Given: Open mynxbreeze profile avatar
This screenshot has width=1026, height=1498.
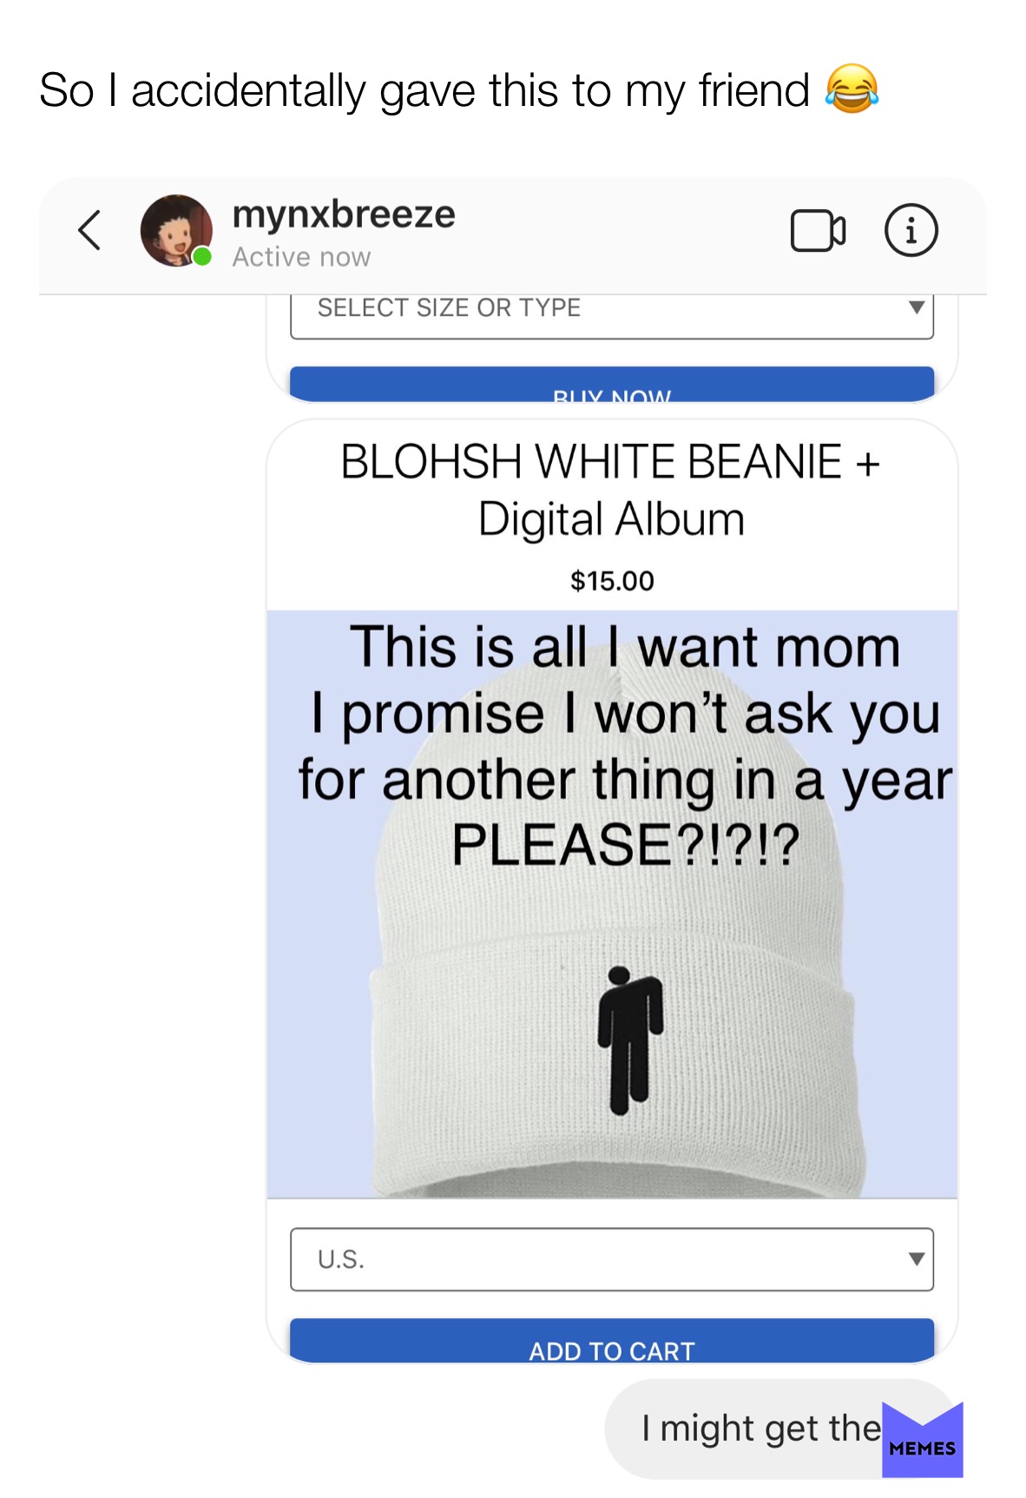Looking at the screenshot, I should pyautogui.click(x=176, y=230).
